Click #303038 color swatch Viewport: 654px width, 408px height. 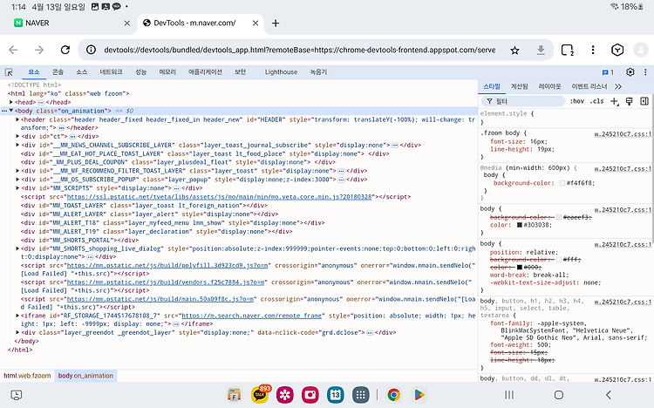click(x=520, y=225)
